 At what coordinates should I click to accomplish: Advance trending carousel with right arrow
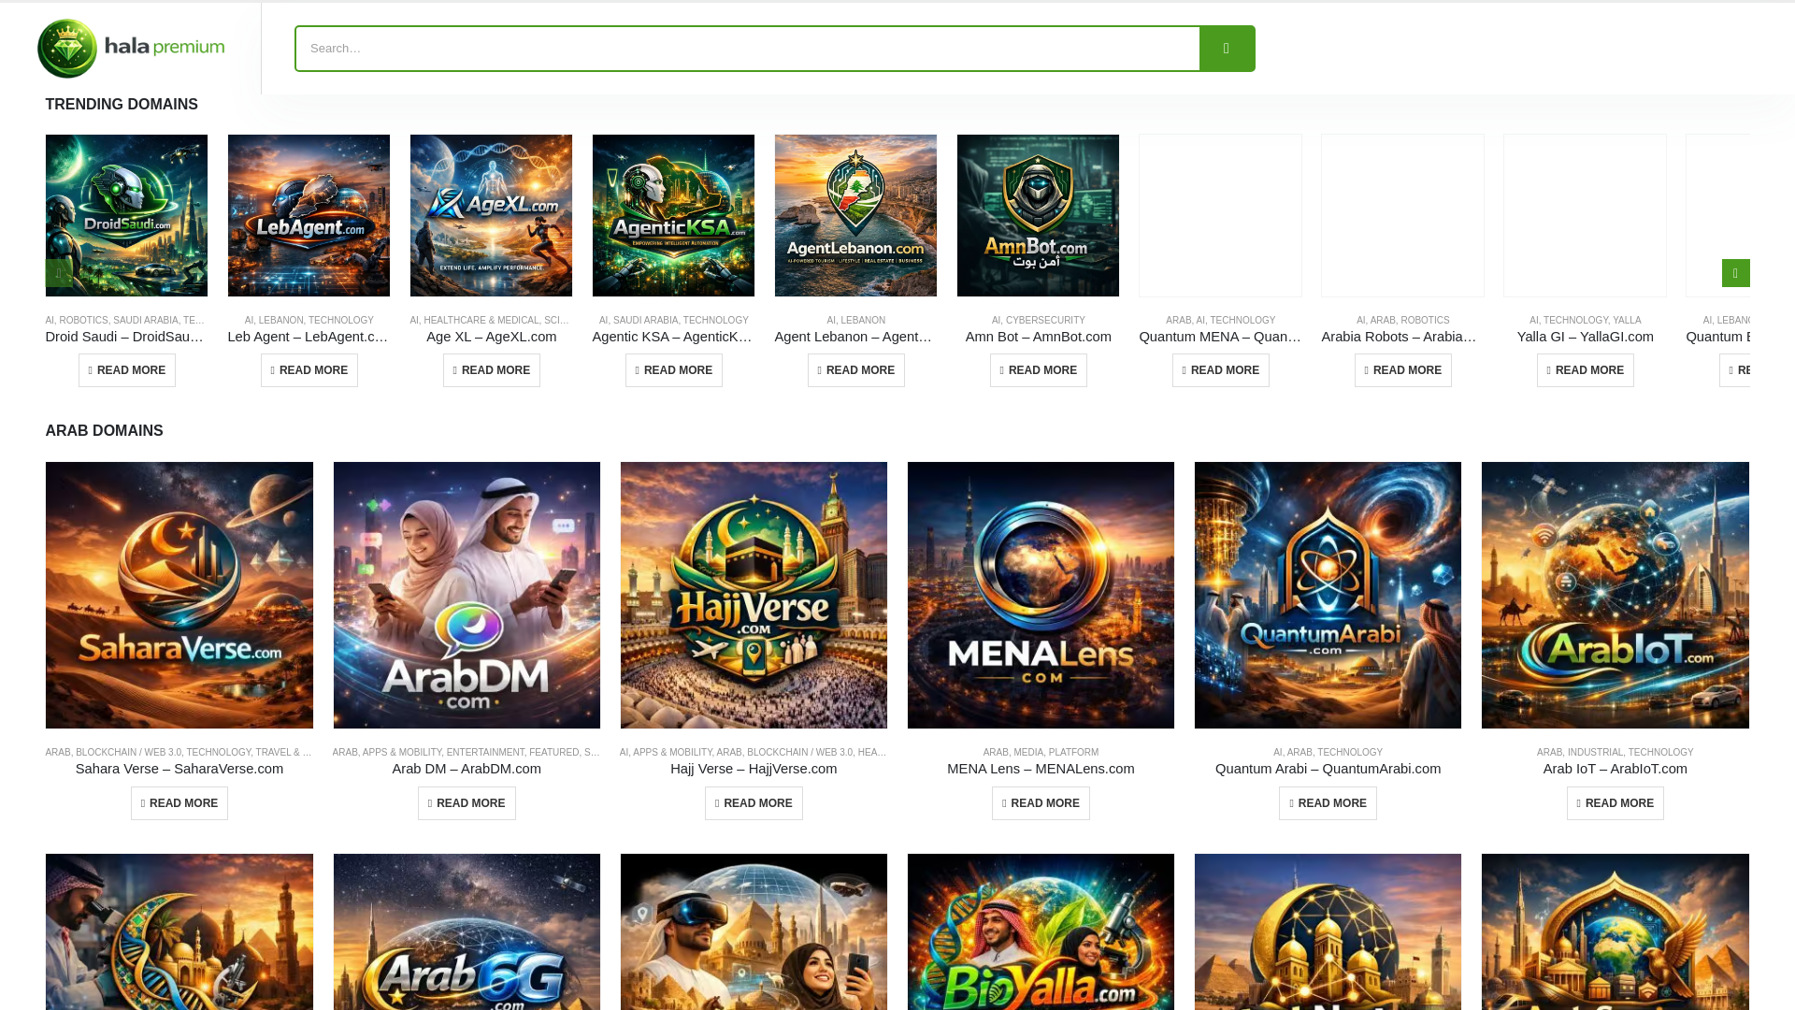click(1735, 273)
